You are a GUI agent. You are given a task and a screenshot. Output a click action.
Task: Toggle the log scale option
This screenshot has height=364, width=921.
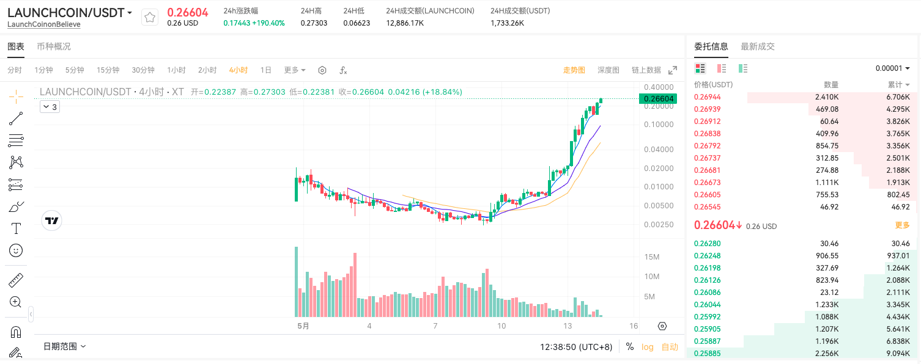[647, 347]
